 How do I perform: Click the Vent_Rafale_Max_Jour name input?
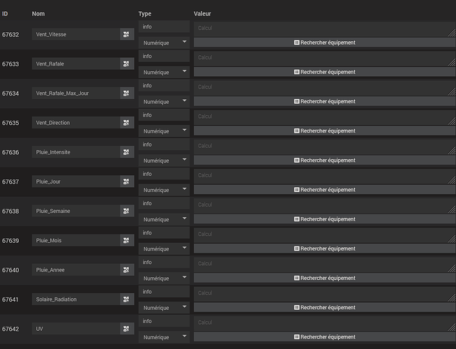76,93
